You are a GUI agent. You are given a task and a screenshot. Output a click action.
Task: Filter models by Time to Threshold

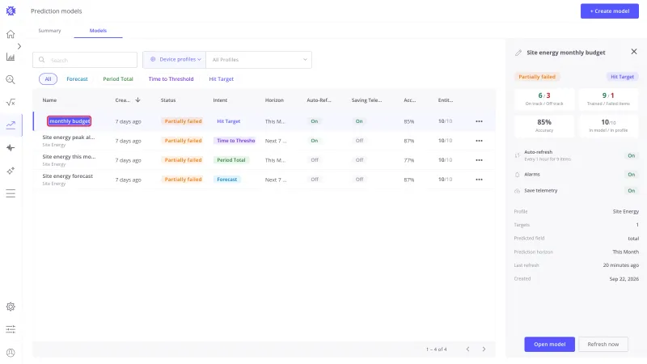tap(171, 78)
